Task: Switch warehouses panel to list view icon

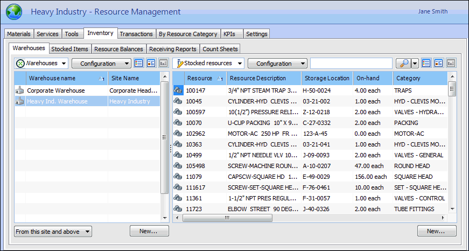Action: tap(138, 64)
